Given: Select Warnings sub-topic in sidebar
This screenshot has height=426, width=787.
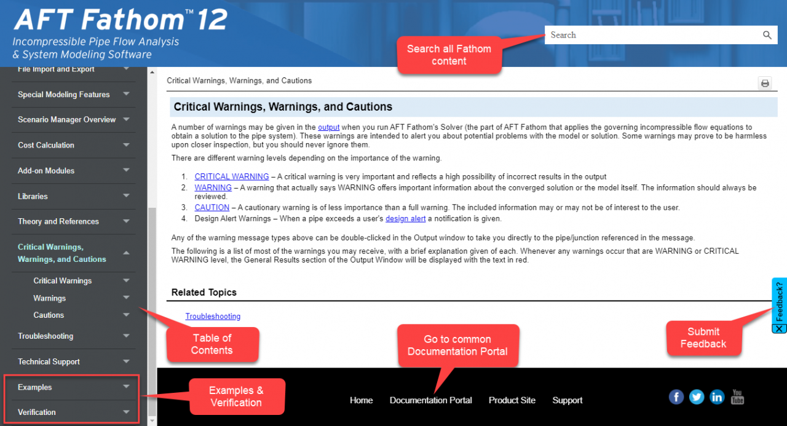Looking at the screenshot, I should click(50, 298).
